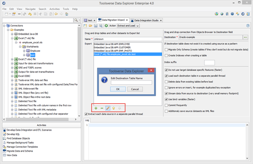Screen dimensions: 253x164
Task: Check Ignore errors on insert option
Action: coord(166,87)
